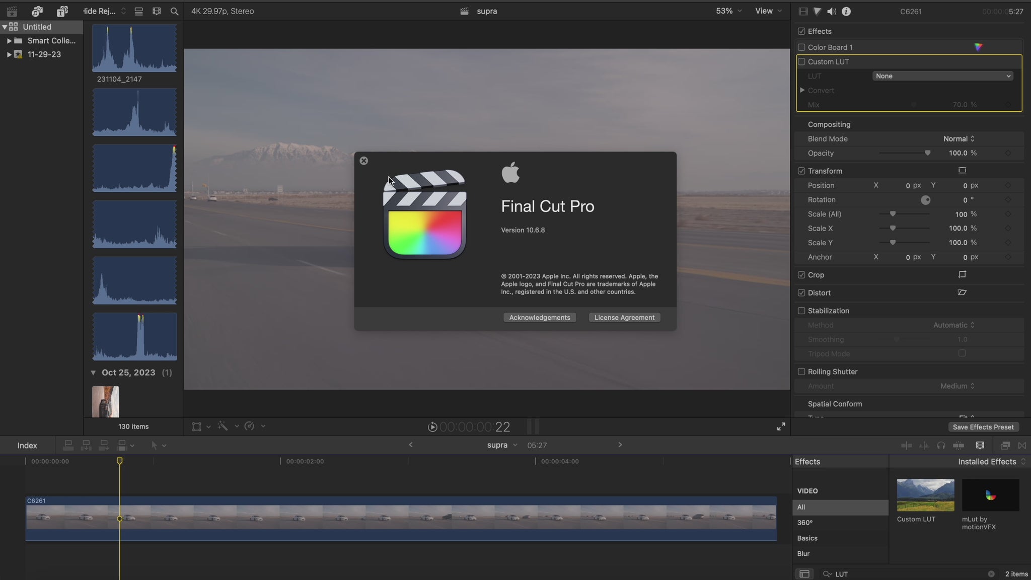Toggle clip grouping list view icon
1031x580 pixels.
138,11
